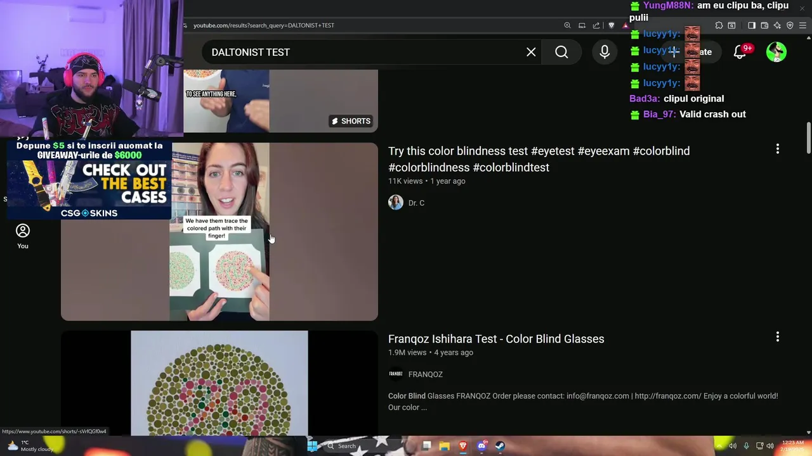Open File Explorer from the taskbar
This screenshot has width=812, height=456.
click(445, 446)
